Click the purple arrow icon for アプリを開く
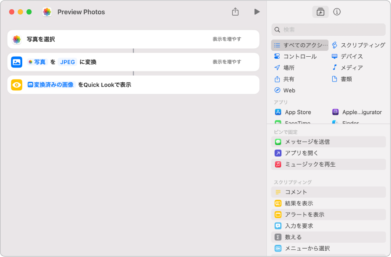The height and width of the screenshot is (257, 391). pos(278,153)
